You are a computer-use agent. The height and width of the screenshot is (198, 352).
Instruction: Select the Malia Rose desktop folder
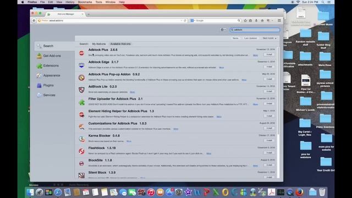(x=324, y=59)
